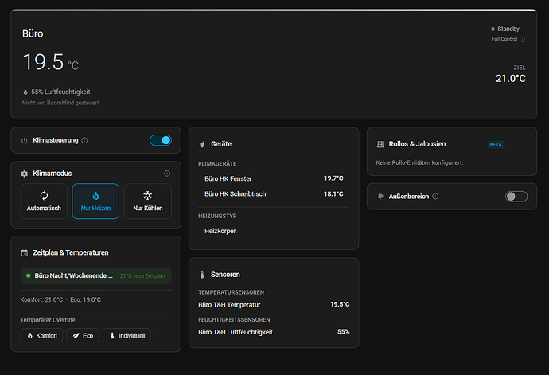Click the Temporärer Override label
Viewport: 549px width, 375px height.
[x=48, y=320]
